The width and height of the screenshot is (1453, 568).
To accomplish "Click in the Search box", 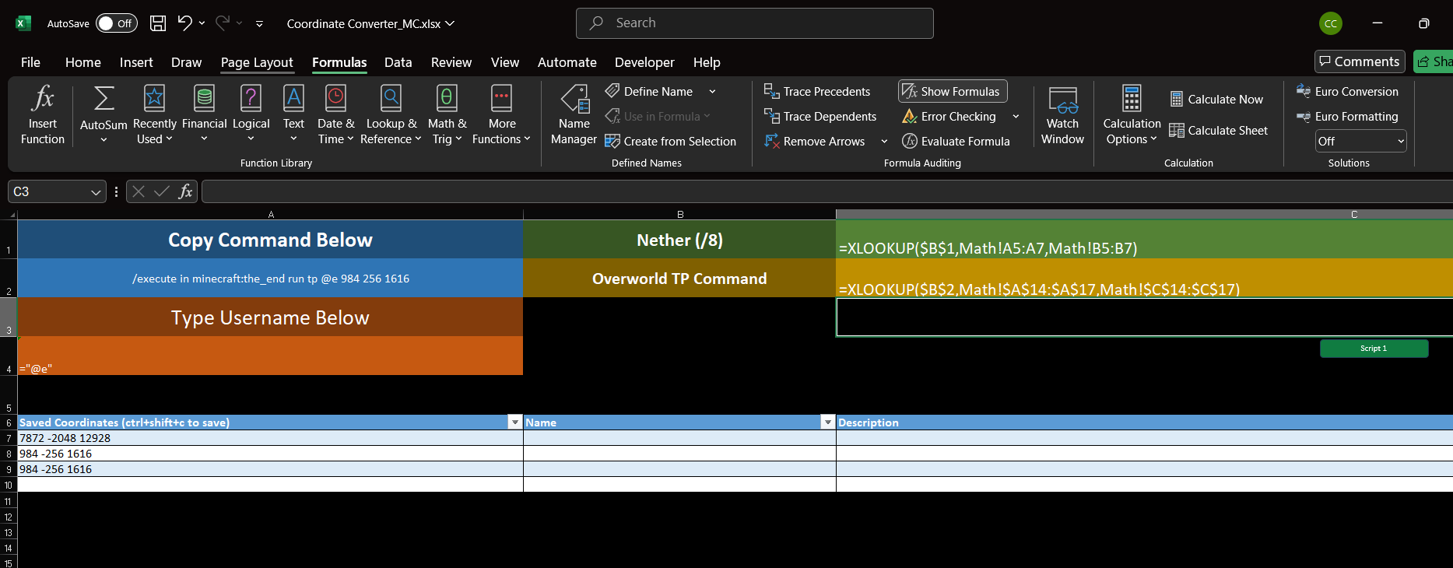I will 754,23.
